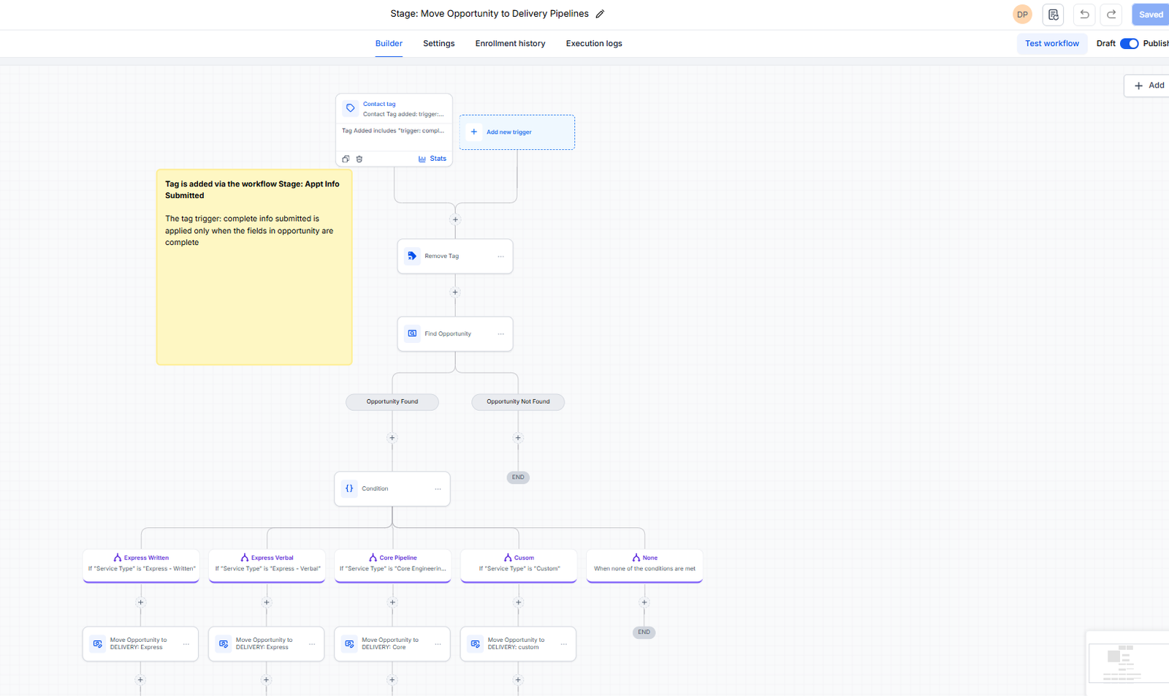Open the Cusom branch

click(x=519, y=566)
